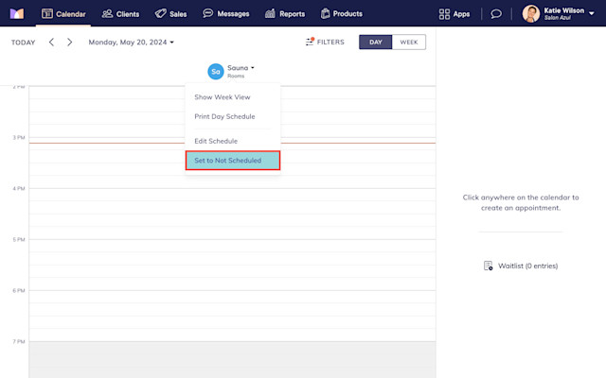Switch to WEEK view

(x=409, y=42)
